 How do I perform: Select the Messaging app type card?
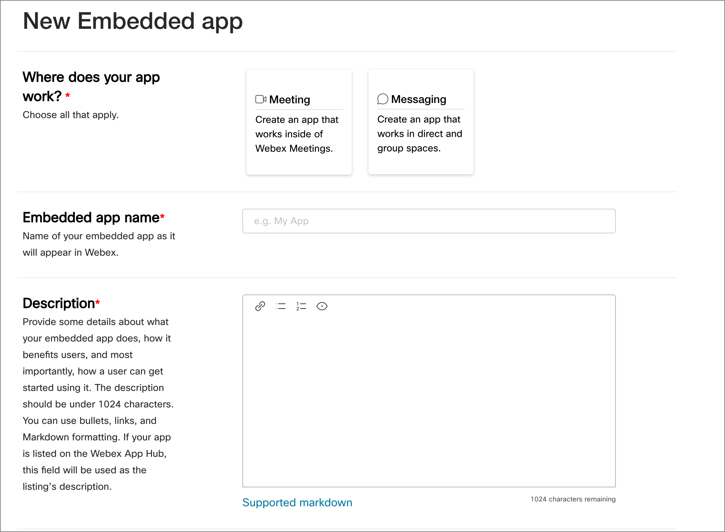coord(421,122)
